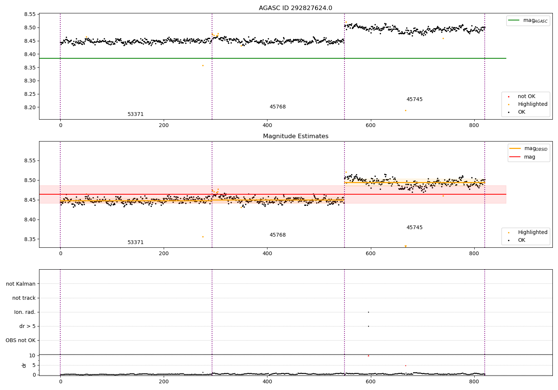Click the '53371' label in the top plot
This screenshot has width=558, height=390.
coord(135,114)
